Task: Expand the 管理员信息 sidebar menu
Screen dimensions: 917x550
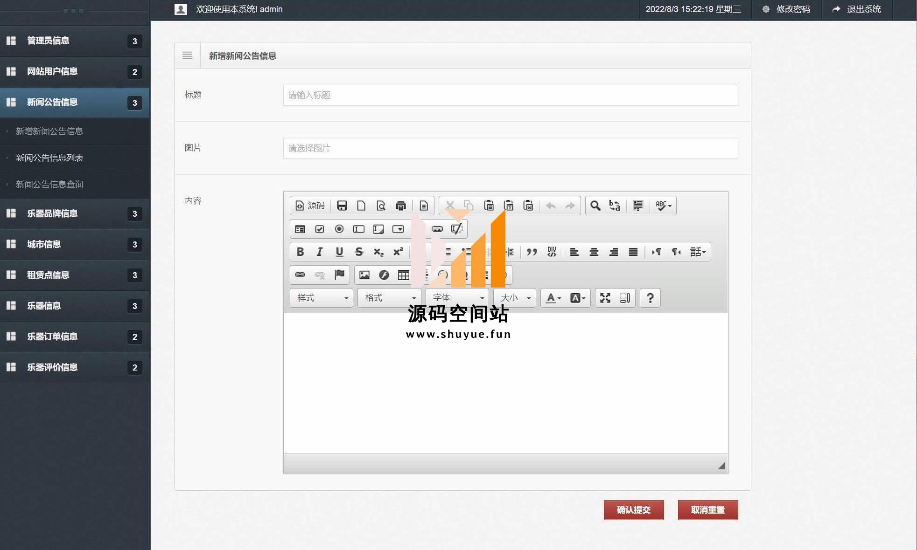Action: [x=75, y=41]
